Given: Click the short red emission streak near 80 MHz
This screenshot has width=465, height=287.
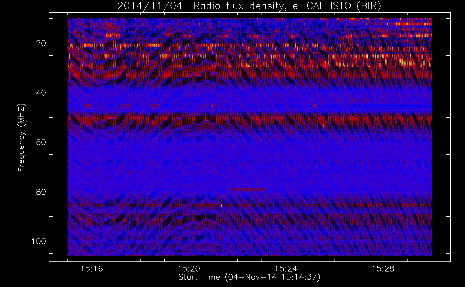Looking at the screenshot, I should click(249, 189).
